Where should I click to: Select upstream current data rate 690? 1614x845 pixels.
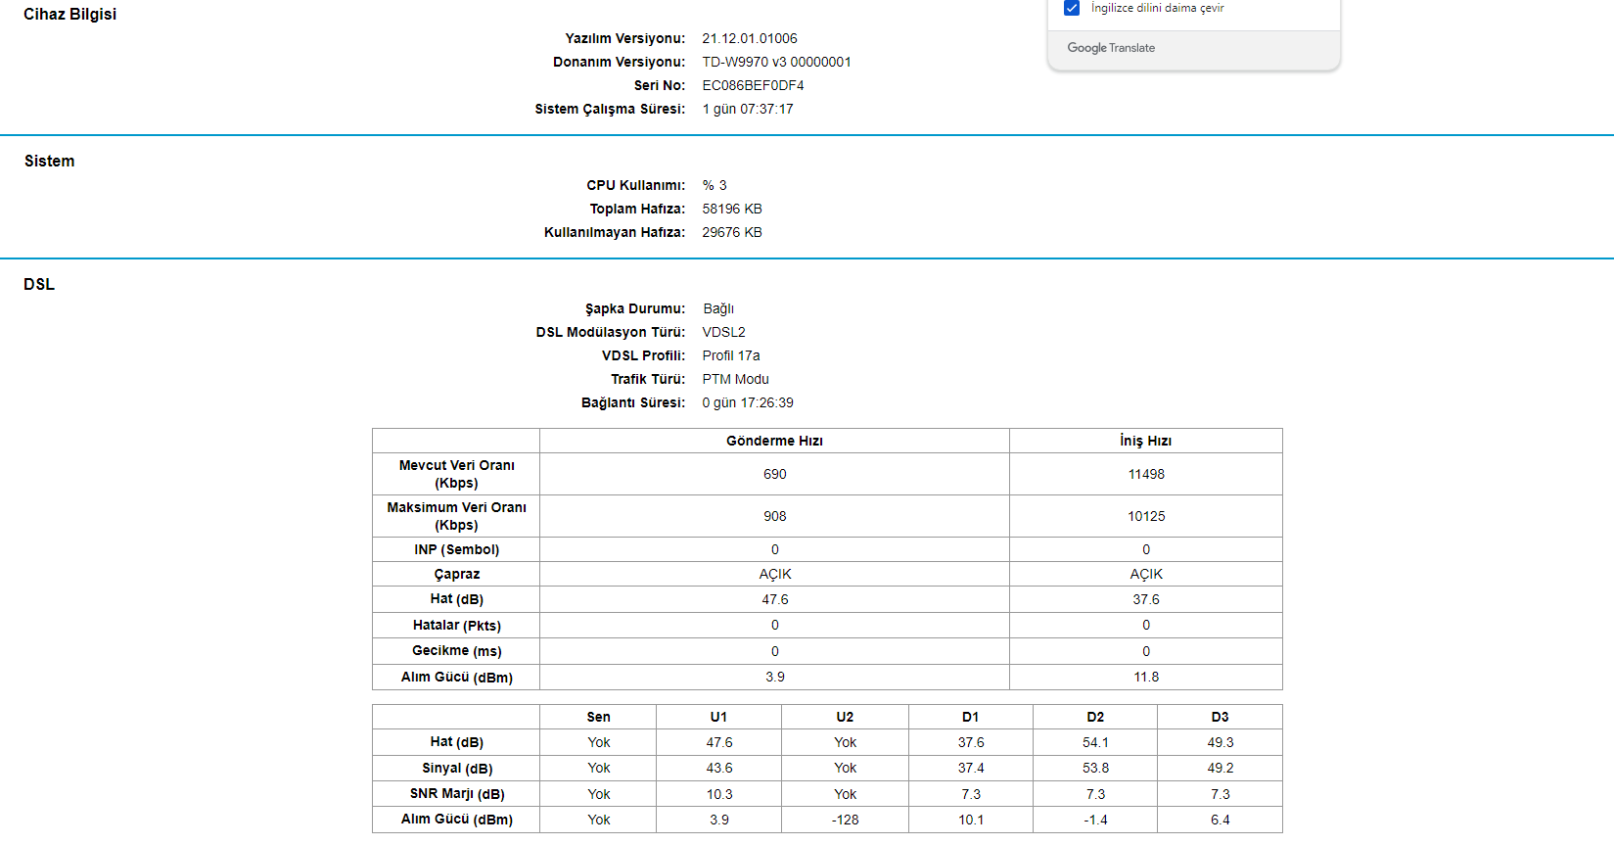pos(774,474)
